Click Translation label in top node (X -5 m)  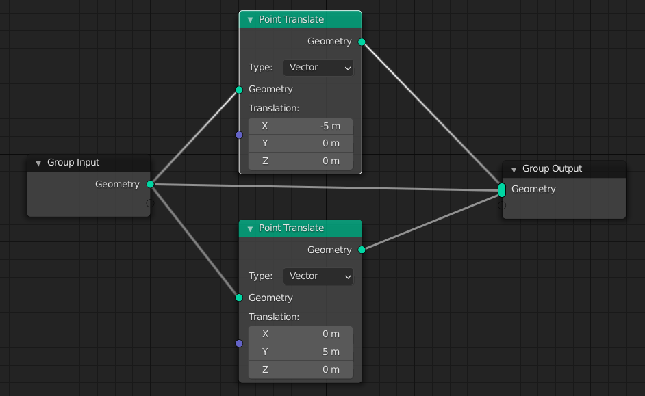(274, 109)
